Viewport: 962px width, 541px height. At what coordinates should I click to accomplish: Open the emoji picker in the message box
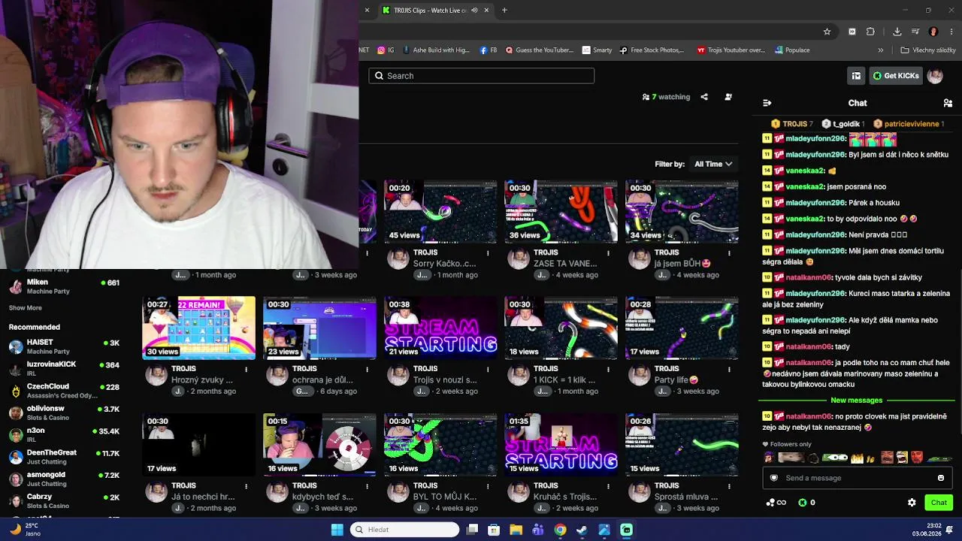coord(941,478)
